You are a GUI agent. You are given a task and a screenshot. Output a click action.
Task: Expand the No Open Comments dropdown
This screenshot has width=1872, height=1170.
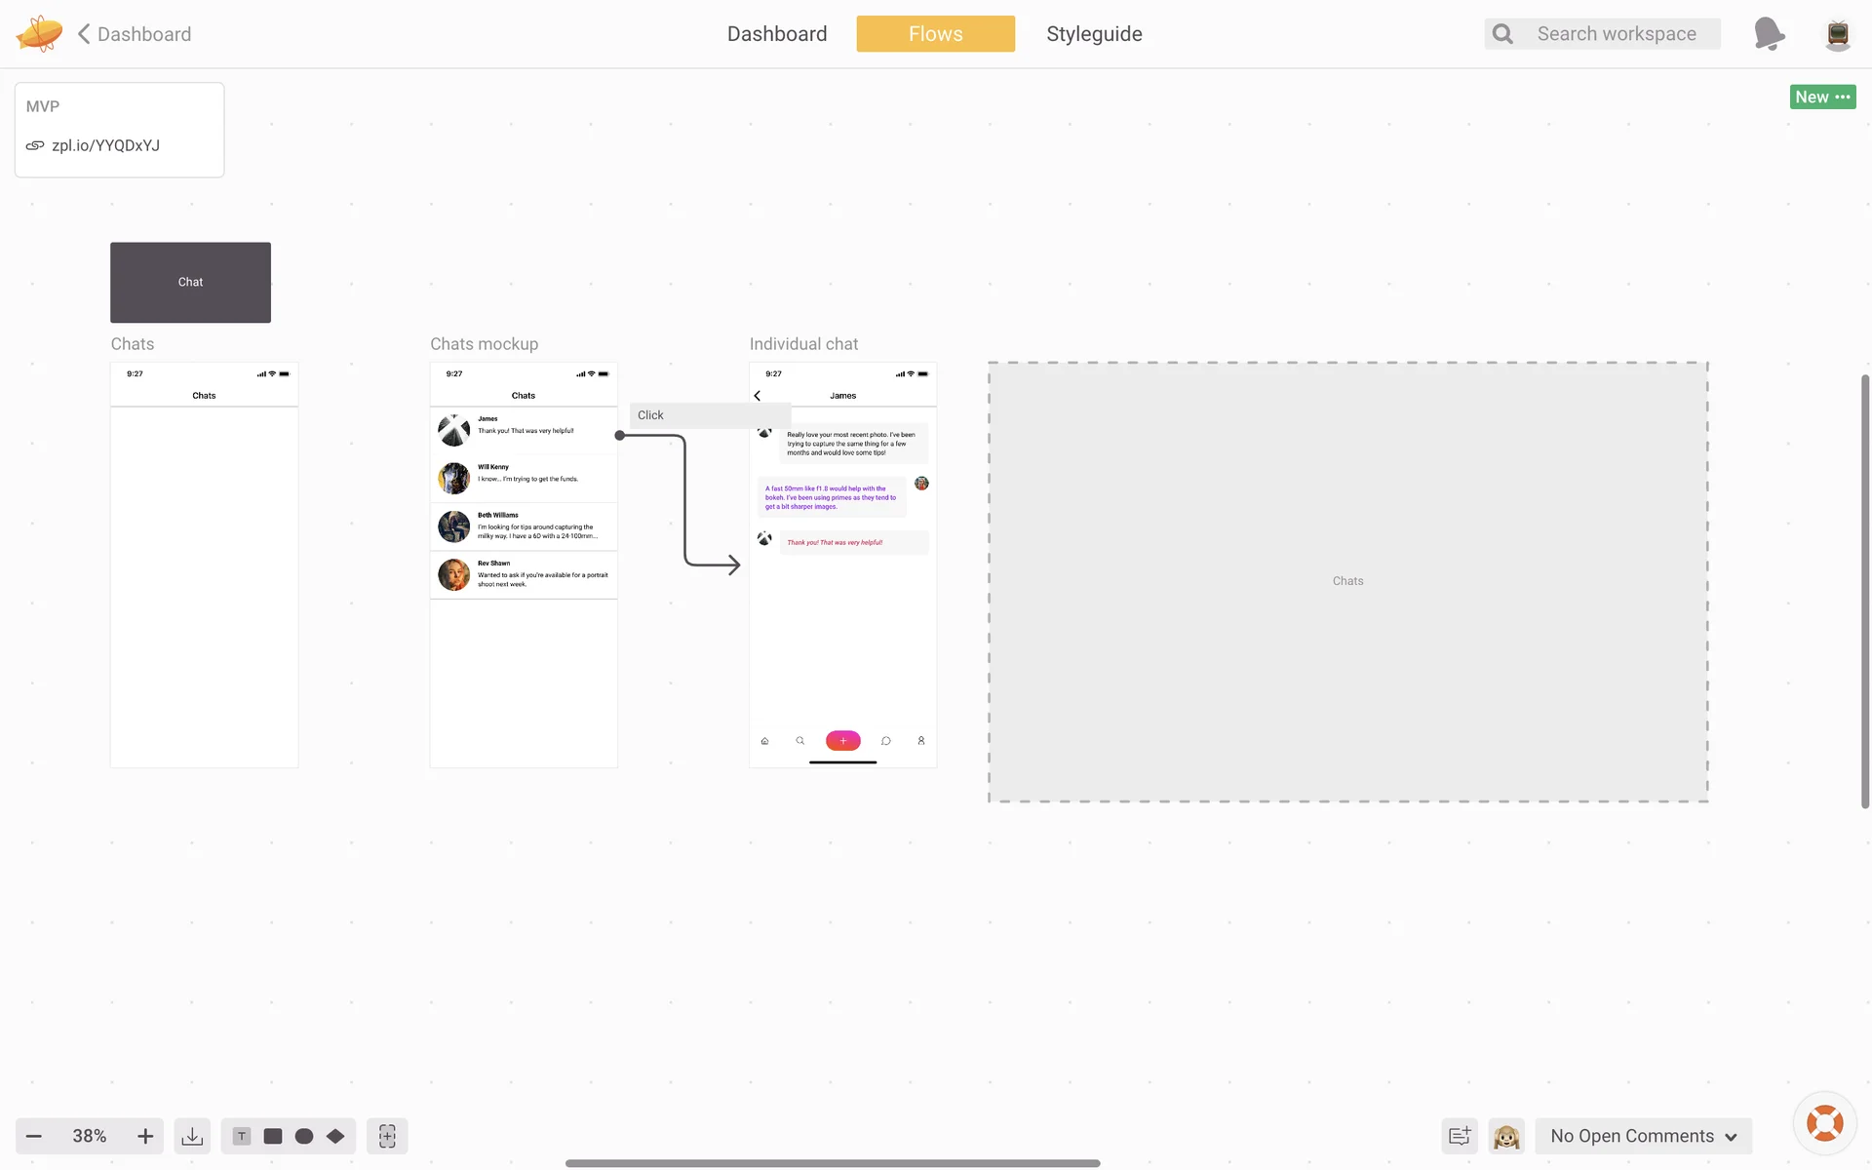(x=1644, y=1136)
